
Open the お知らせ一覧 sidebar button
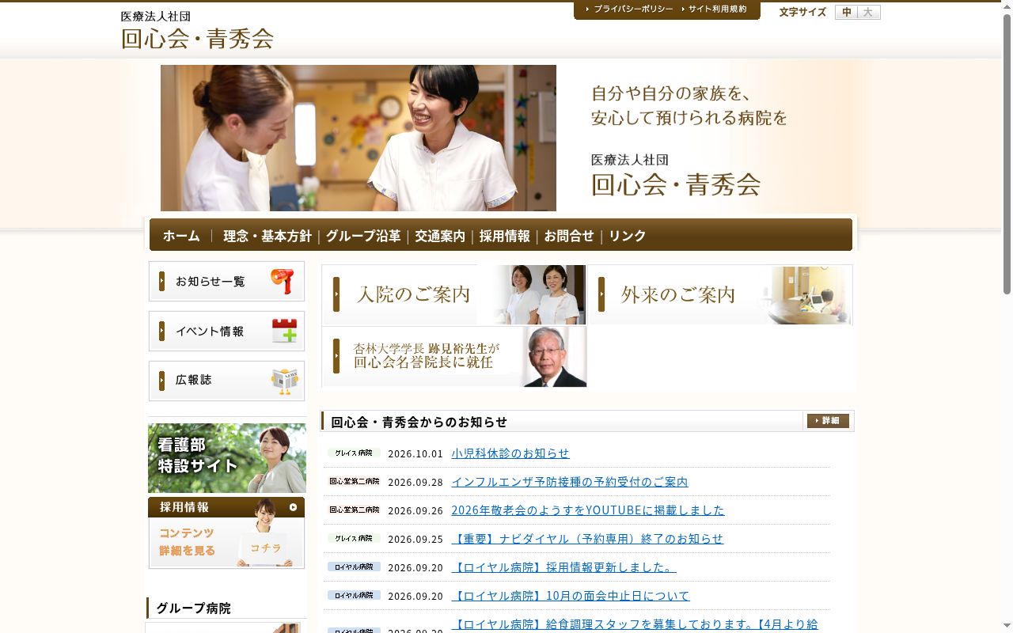pyautogui.click(x=226, y=281)
